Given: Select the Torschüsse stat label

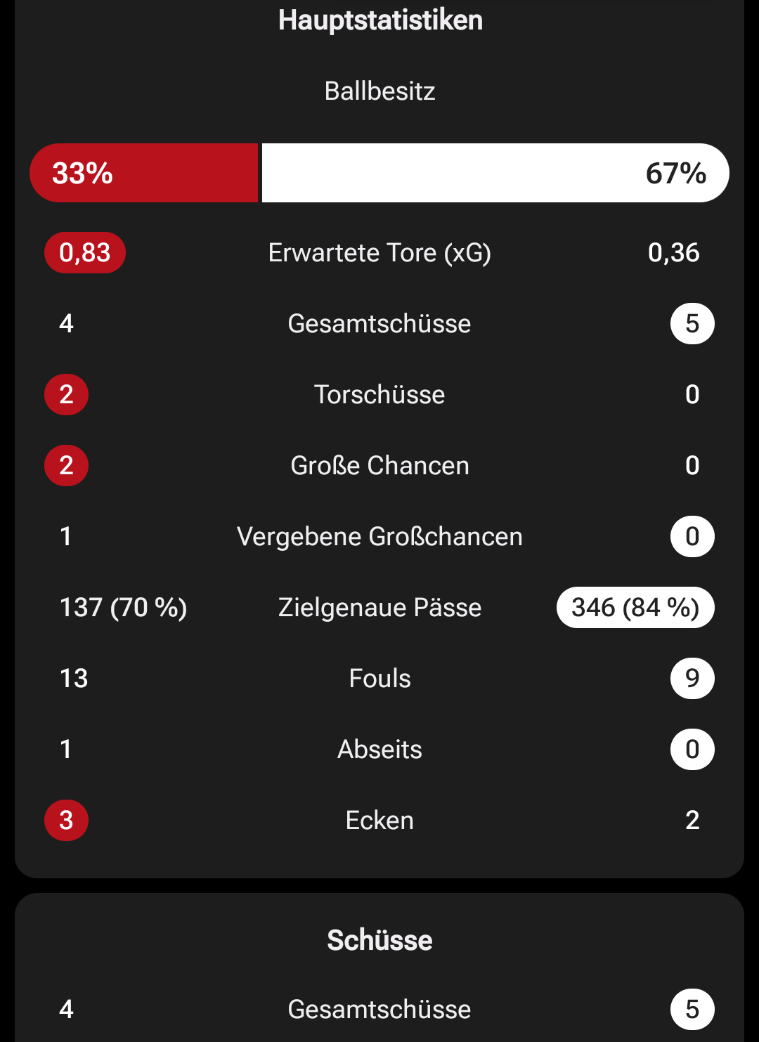Looking at the screenshot, I should [x=379, y=395].
